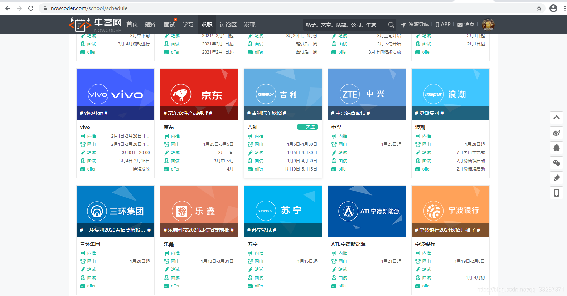Reload the page with the refresh icon

coord(31,8)
